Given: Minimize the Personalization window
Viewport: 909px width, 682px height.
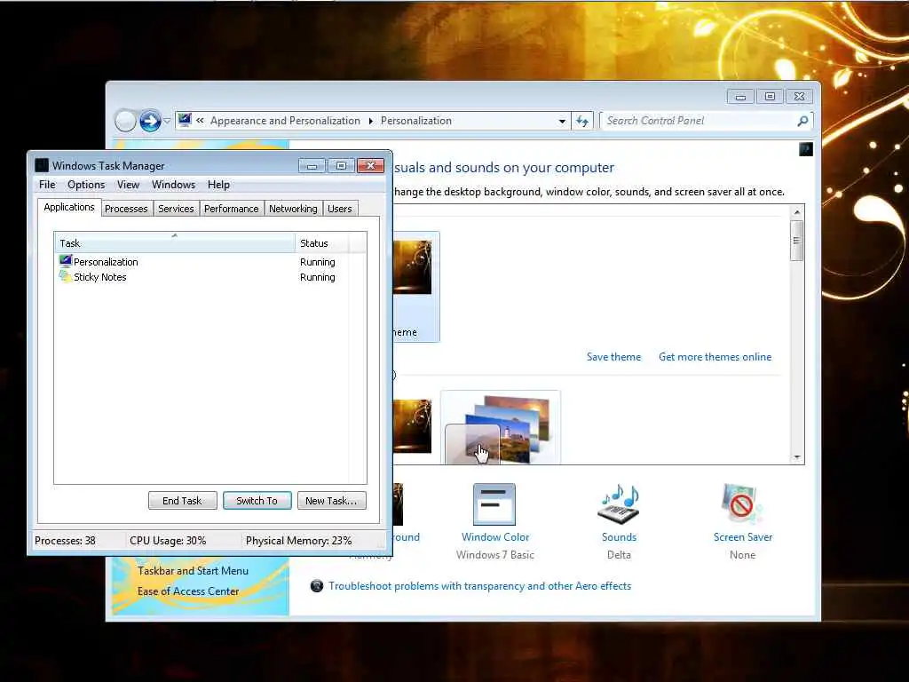Looking at the screenshot, I should tap(740, 96).
